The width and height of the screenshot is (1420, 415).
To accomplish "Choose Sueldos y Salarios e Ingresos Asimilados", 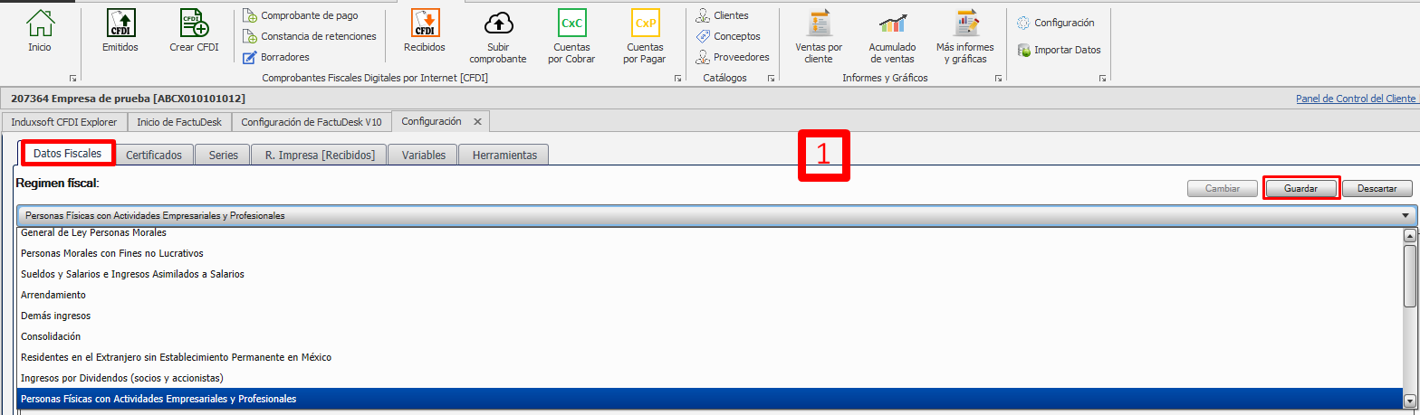I will (709, 273).
